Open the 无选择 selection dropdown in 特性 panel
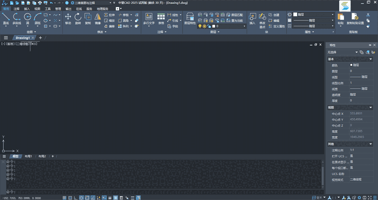 pyautogui.click(x=343, y=52)
